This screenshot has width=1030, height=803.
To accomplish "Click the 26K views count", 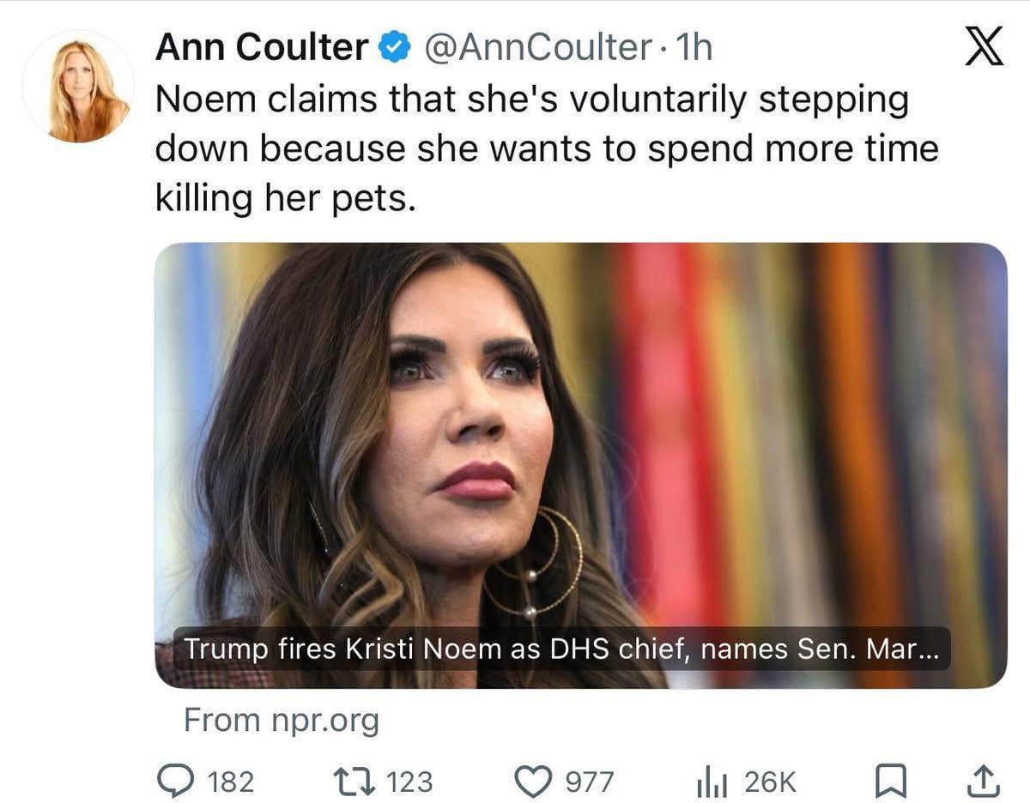I will point(770,782).
